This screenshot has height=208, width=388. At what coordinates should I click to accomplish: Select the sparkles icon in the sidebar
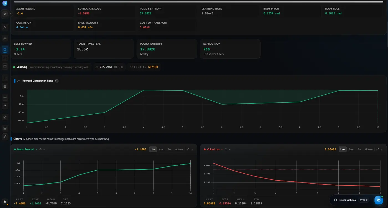(5, 38)
